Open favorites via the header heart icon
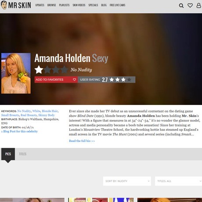Screen dimensions: 202x202 [190, 5]
